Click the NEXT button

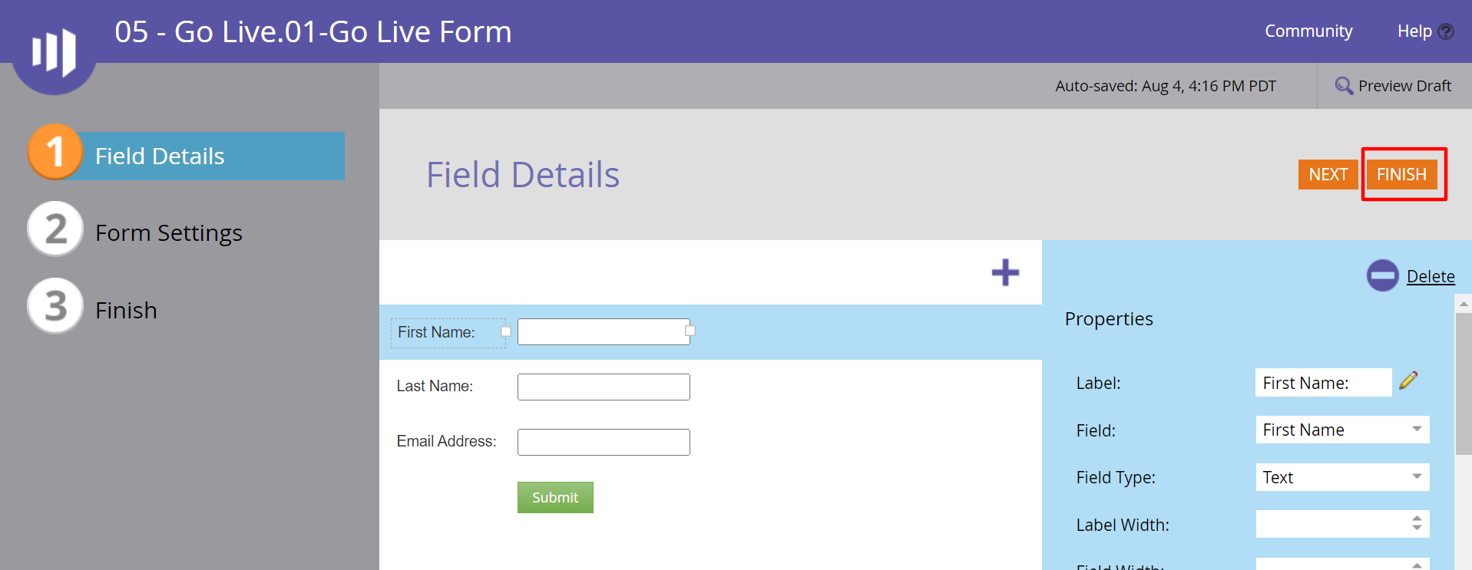coord(1328,174)
